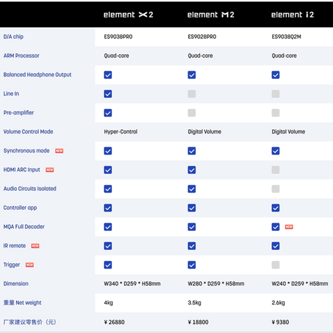This screenshot has height=333, width=333.
Task: Click the ¥ 9380 price
Action: [x=280, y=322]
